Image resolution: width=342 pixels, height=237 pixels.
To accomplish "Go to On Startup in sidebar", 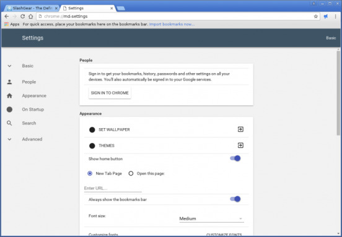I will 33,110.
